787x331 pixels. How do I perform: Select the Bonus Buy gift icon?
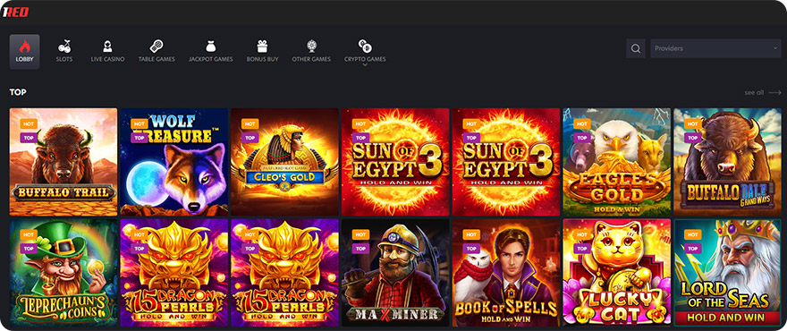pyautogui.click(x=262, y=47)
